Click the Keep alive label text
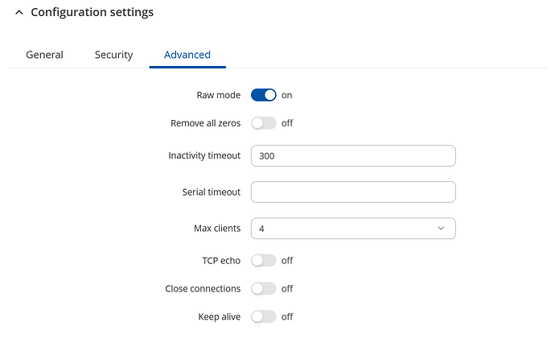Screen dimensions: 555x351 coord(219,316)
